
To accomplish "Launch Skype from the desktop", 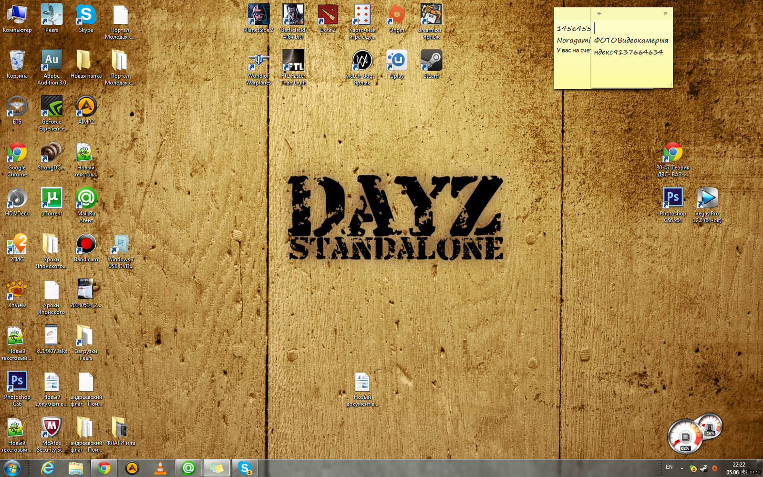I will click(86, 19).
